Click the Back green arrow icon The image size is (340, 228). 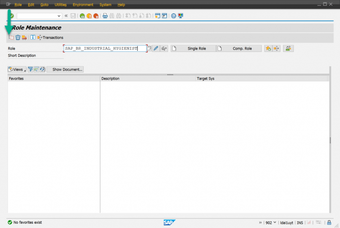82,16
